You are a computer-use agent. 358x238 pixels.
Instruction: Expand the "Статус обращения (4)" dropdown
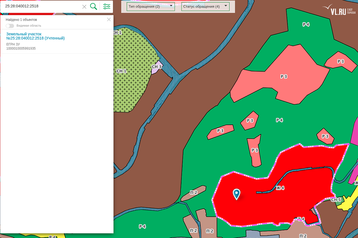tap(205, 6)
